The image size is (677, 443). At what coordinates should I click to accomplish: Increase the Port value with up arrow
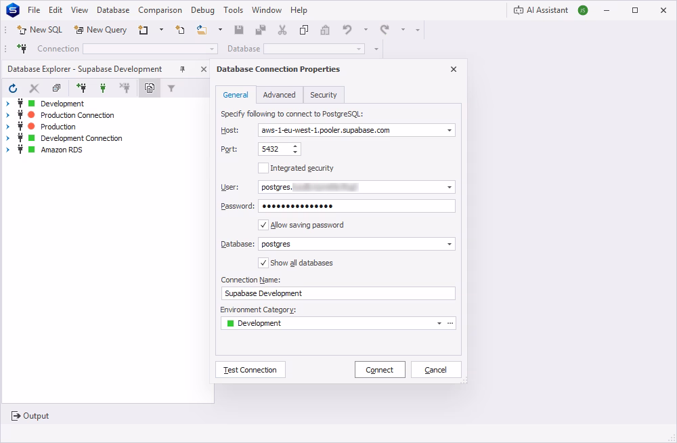[x=295, y=146]
